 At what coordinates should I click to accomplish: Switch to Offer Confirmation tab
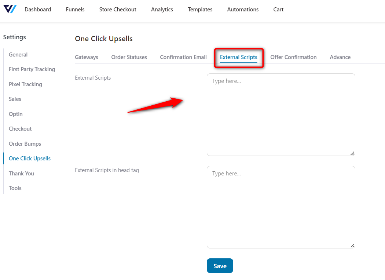(x=293, y=57)
